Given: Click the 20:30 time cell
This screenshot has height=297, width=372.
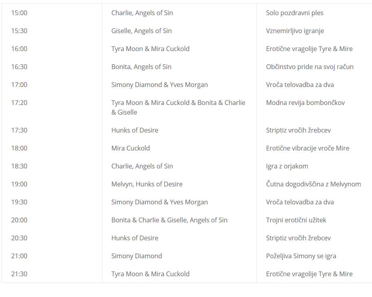Looking at the screenshot, I should 19,238.
